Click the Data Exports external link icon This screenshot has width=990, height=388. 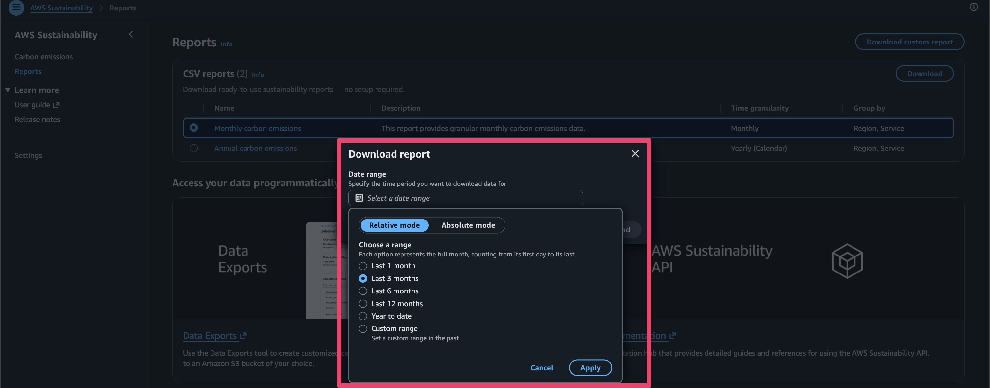pos(243,336)
